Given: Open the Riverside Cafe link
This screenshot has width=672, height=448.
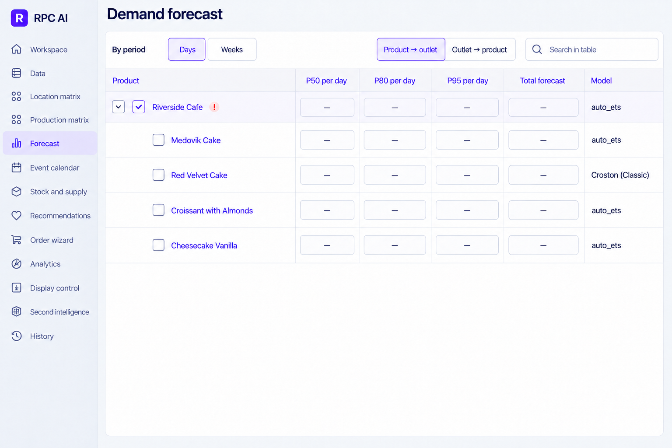Looking at the screenshot, I should (177, 107).
